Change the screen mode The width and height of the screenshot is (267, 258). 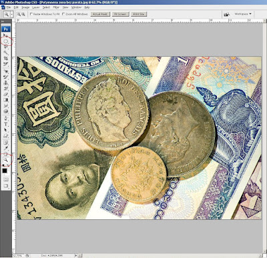click(x=6, y=186)
